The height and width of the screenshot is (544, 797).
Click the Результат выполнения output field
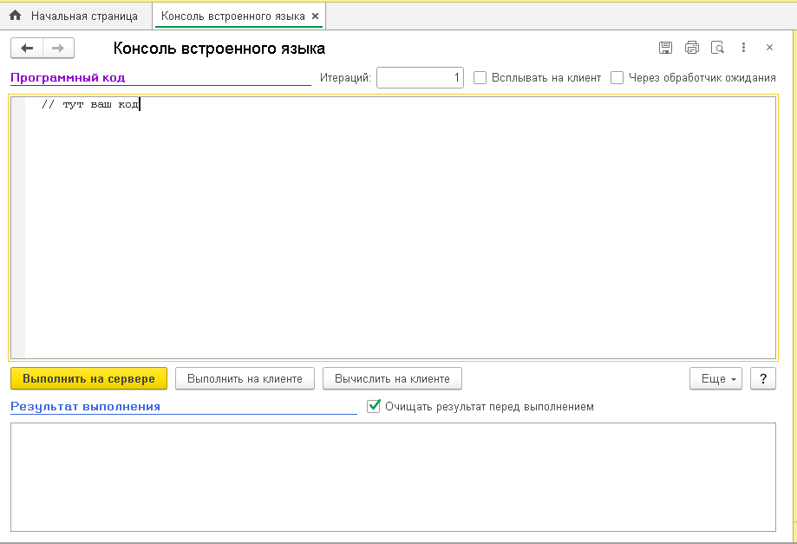click(393, 476)
